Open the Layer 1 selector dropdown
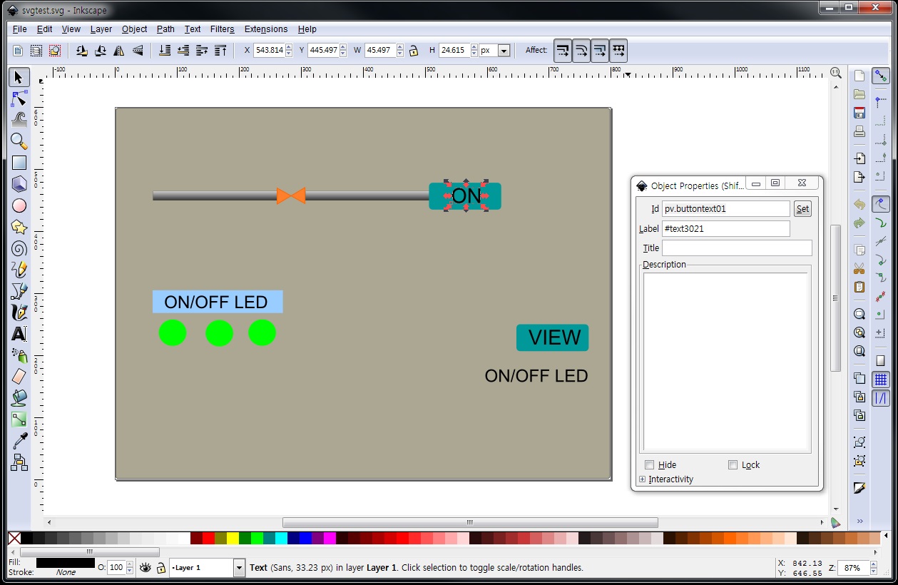Screen dimensions: 898x585 coord(239,567)
